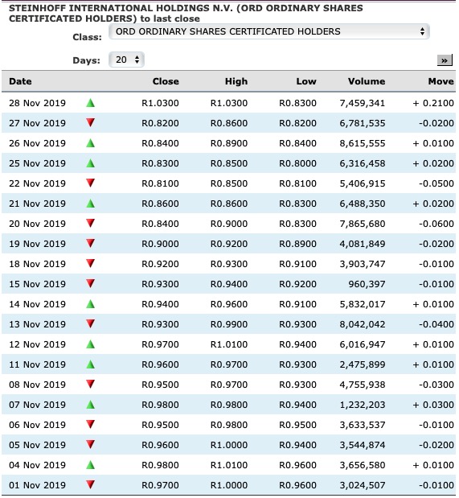Click the green up arrow for 26 Nov 2019

(91, 143)
